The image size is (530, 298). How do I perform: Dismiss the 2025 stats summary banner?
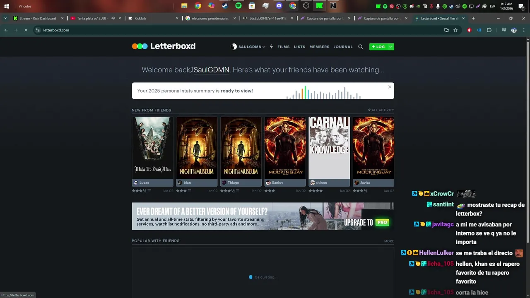(x=389, y=87)
